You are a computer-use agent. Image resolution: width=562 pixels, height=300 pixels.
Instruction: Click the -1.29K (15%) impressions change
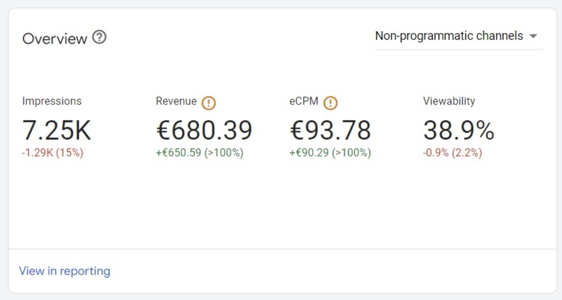click(x=53, y=153)
